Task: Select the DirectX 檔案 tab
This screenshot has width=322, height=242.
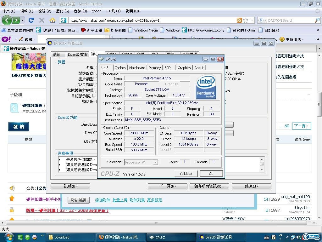Action: point(77,54)
